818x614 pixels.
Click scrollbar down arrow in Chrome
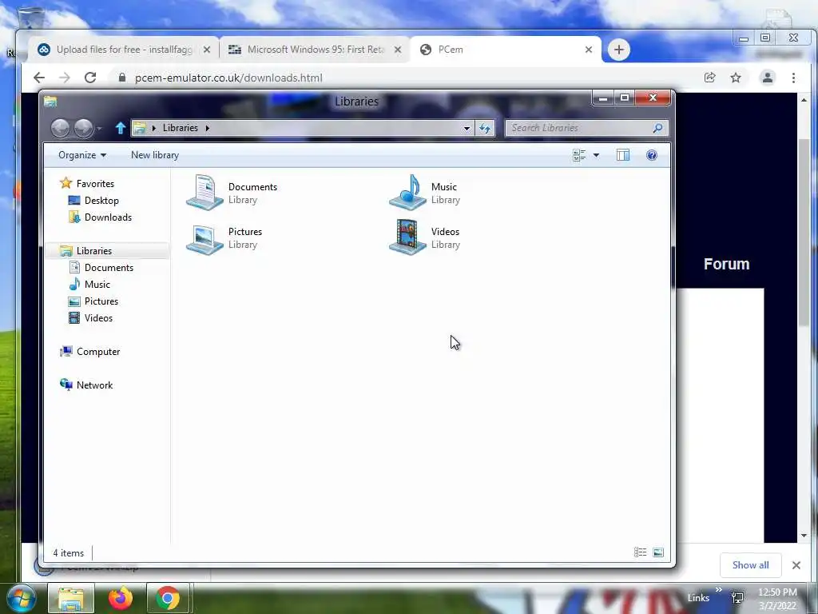point(804,536)
